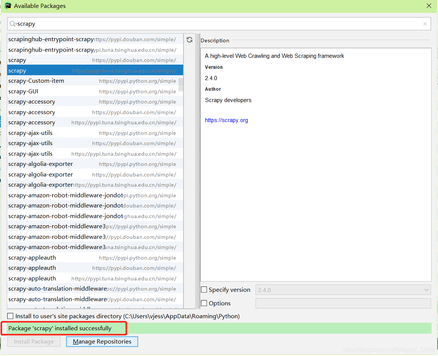
Task: Close the Available Packages dialog
Action: pyautogui.click(x=429, y=6)
